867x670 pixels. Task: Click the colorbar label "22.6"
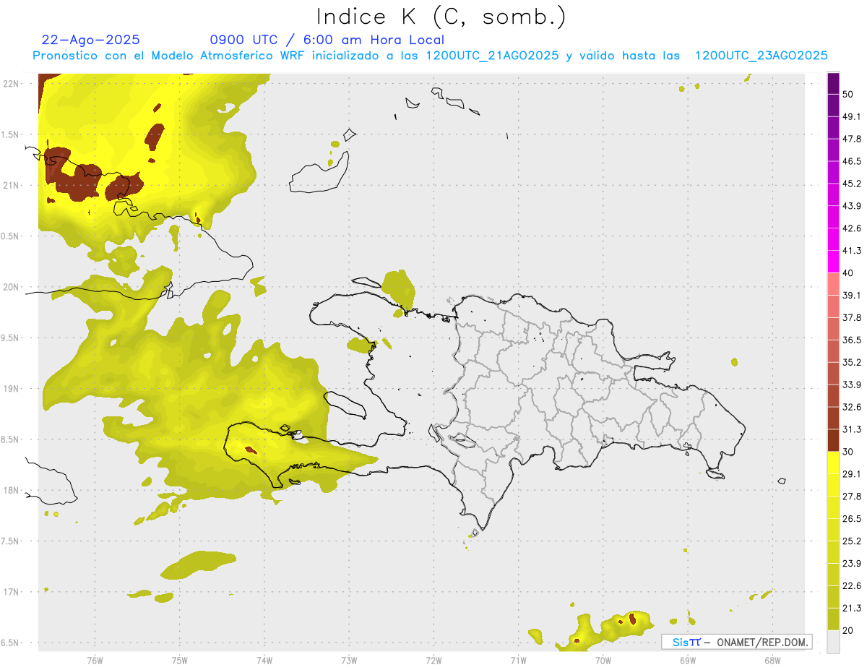coord(852,586)
